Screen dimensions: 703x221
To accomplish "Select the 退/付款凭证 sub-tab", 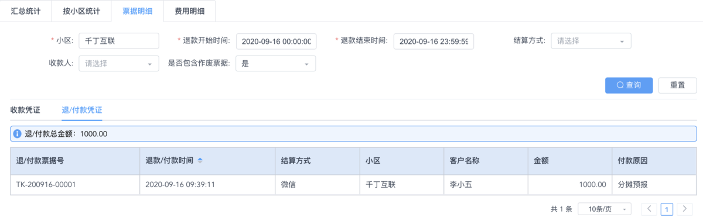I will (x=82, y=110).
